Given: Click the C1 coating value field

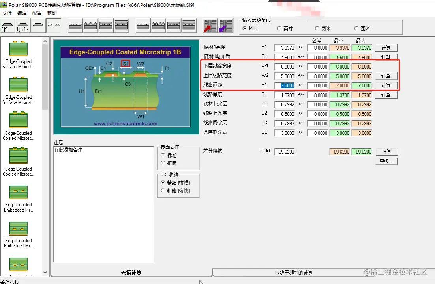Looking at the screenshot, I should pyautogui.click(x=285, y=104).
